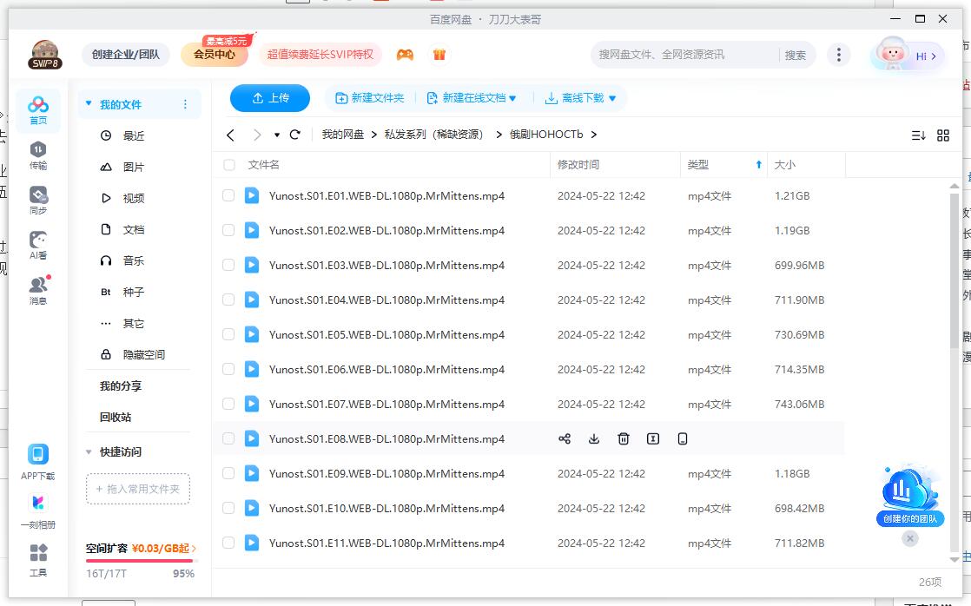
Task: Select all files with the header checkbox
Action: pos(228,164)
